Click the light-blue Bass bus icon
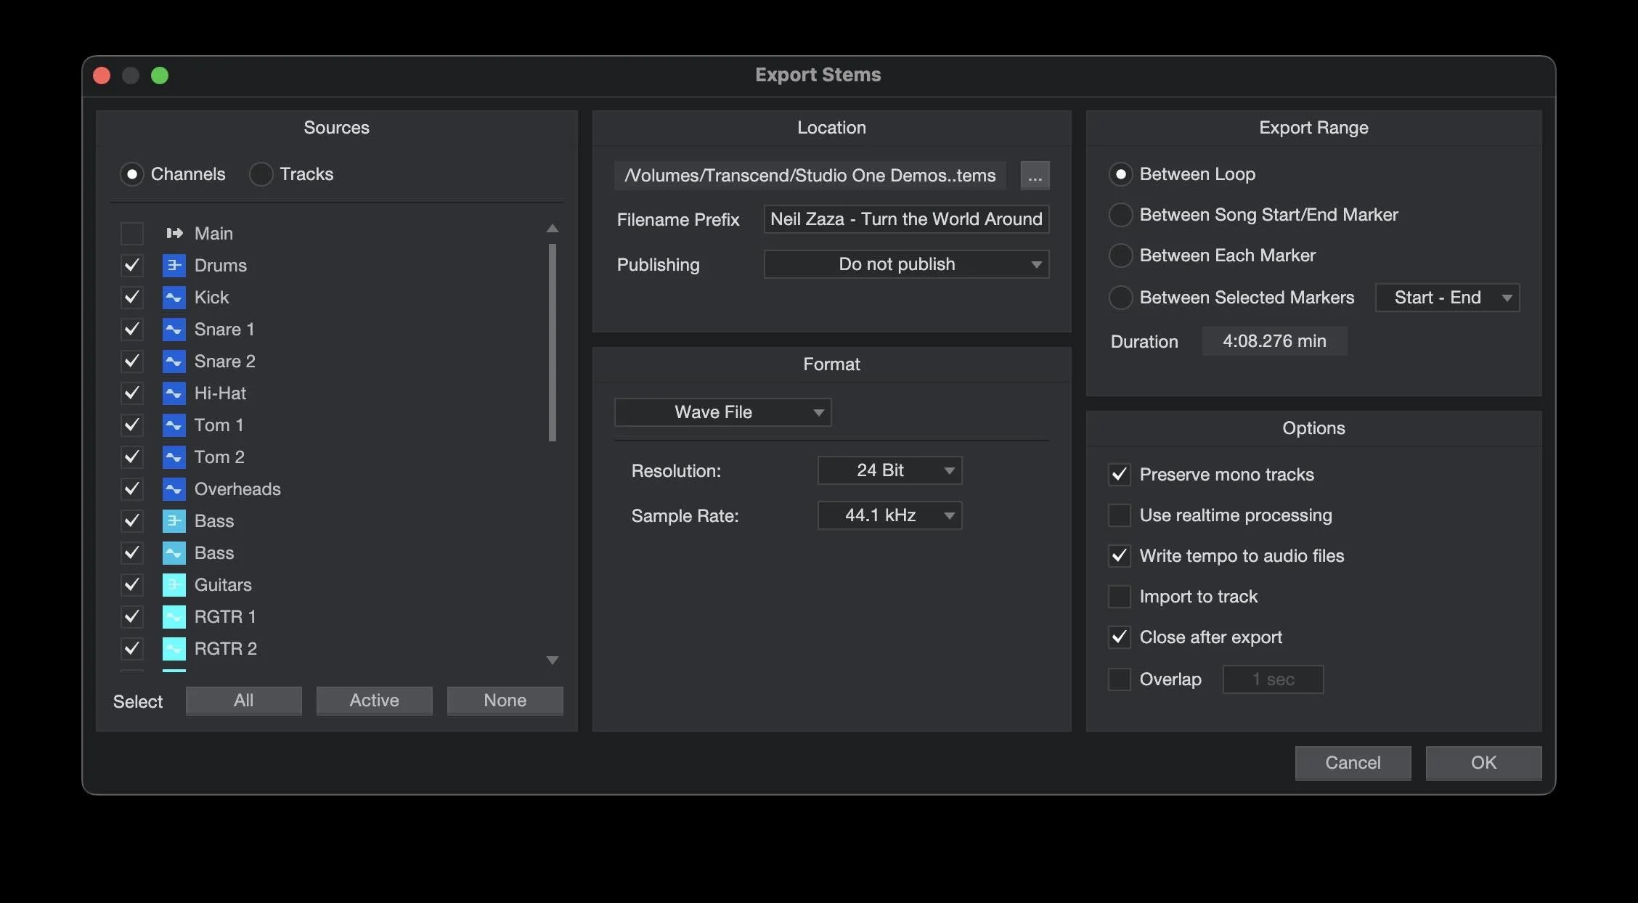The height and width of the screenshot is (903, 1638). pyautogui.click(x=174, y=520)
